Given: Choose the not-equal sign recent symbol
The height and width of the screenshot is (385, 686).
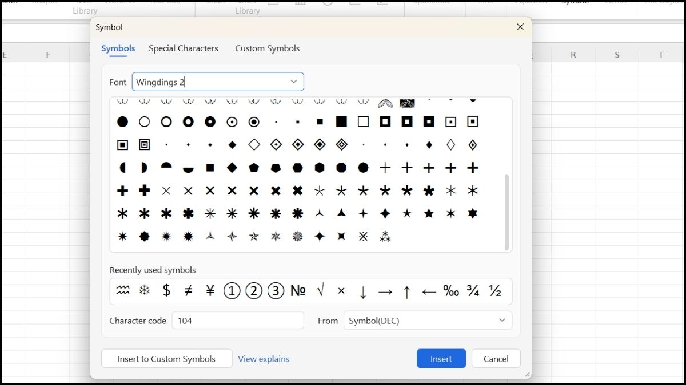Looking at the screenshot, I should click(x=188, y=291).
